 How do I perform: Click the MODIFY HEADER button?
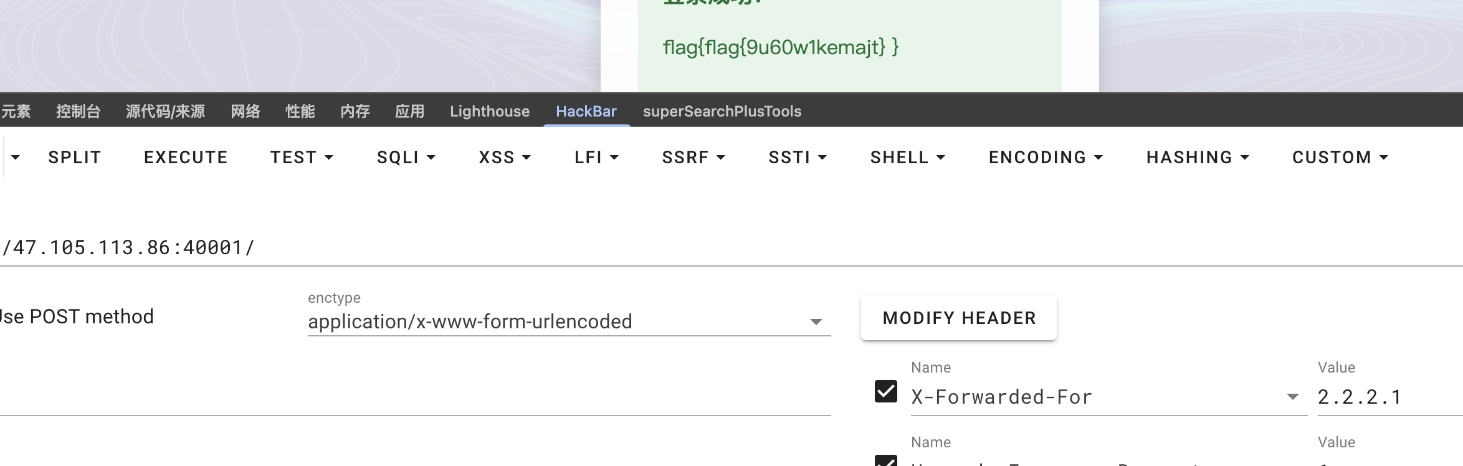click(x=959, y=318)
